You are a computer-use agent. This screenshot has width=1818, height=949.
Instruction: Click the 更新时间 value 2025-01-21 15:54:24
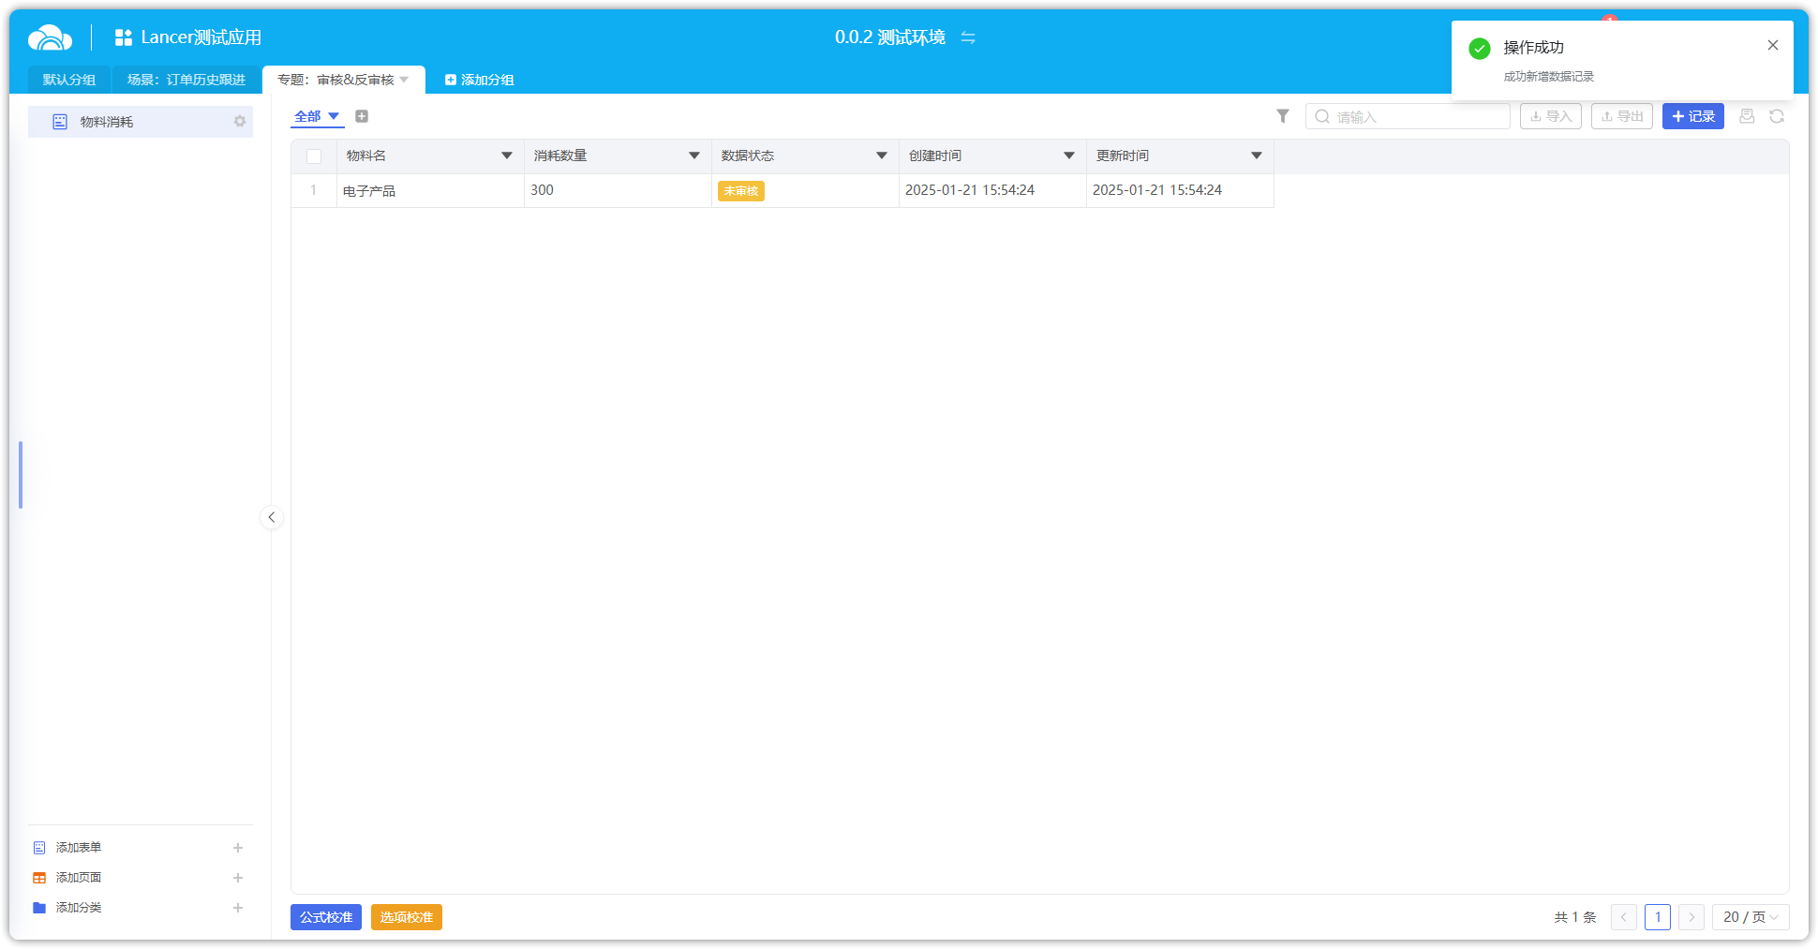click(x=1157, y=190)
